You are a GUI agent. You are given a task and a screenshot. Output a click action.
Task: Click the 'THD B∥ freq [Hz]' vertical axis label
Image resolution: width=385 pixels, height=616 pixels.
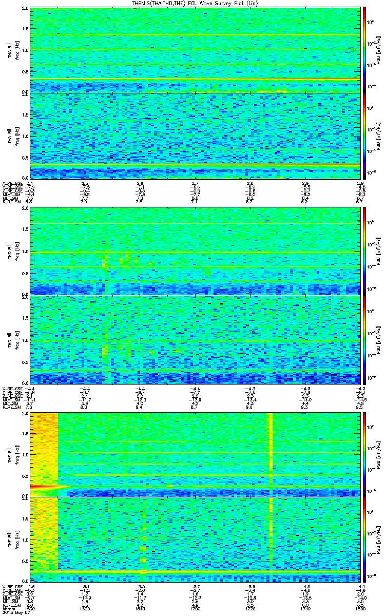13,340
